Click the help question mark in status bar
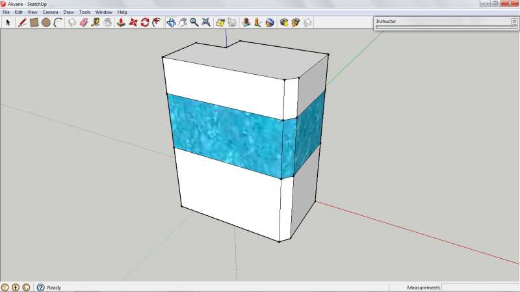The image size is (520, 292). pos(40,287)
